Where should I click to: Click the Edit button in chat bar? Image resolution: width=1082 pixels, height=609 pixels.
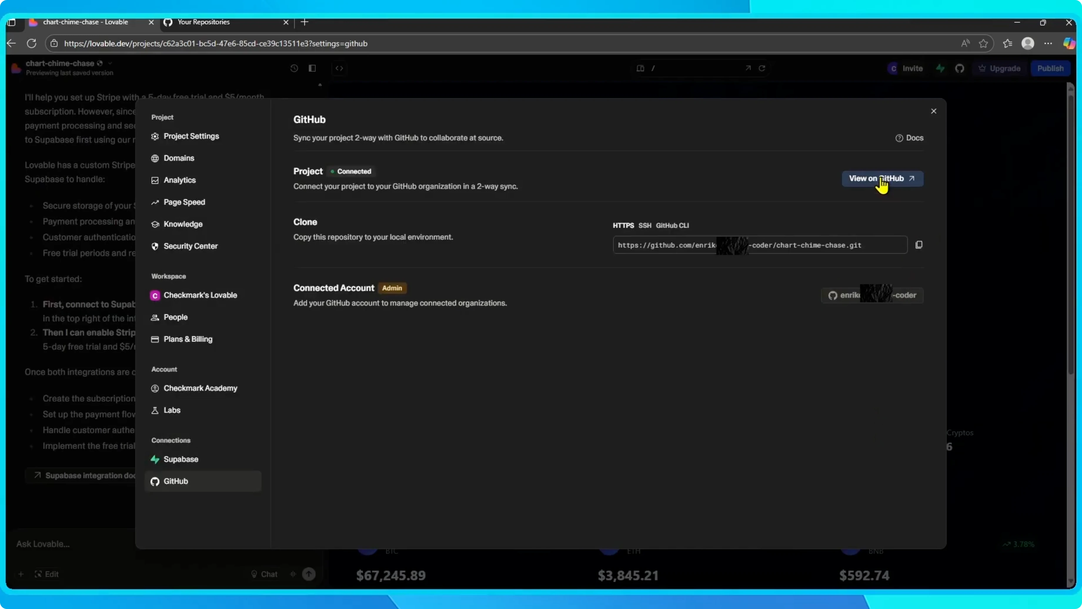pyautogui.click(x=46, y=574)
